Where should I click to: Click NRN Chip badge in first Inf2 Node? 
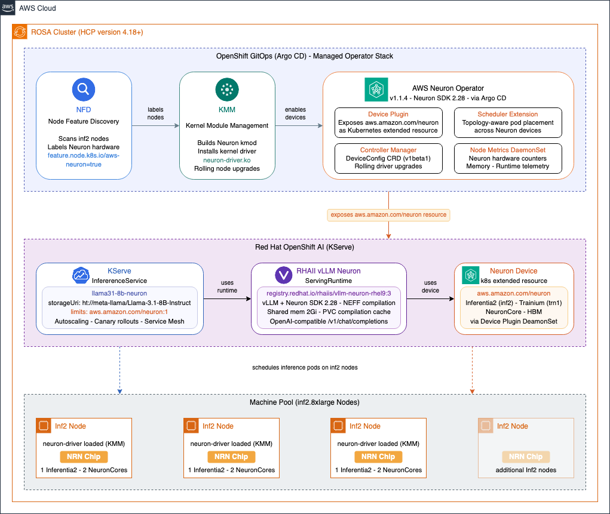click(x=84, y=457)
